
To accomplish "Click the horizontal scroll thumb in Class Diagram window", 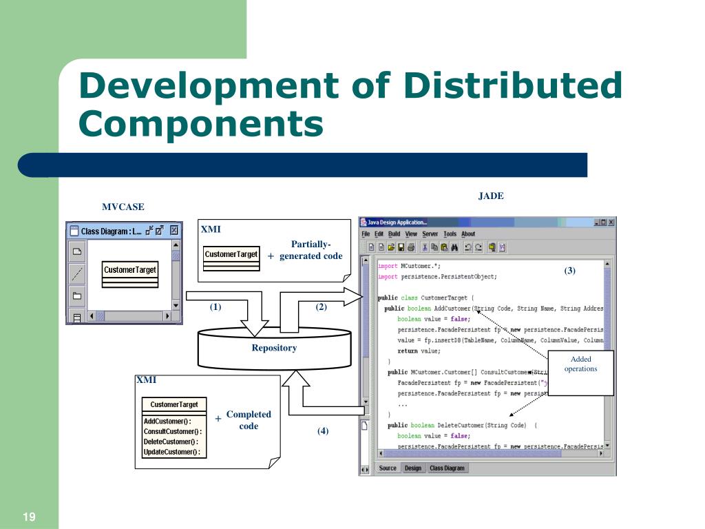I will tap(101, 315).
